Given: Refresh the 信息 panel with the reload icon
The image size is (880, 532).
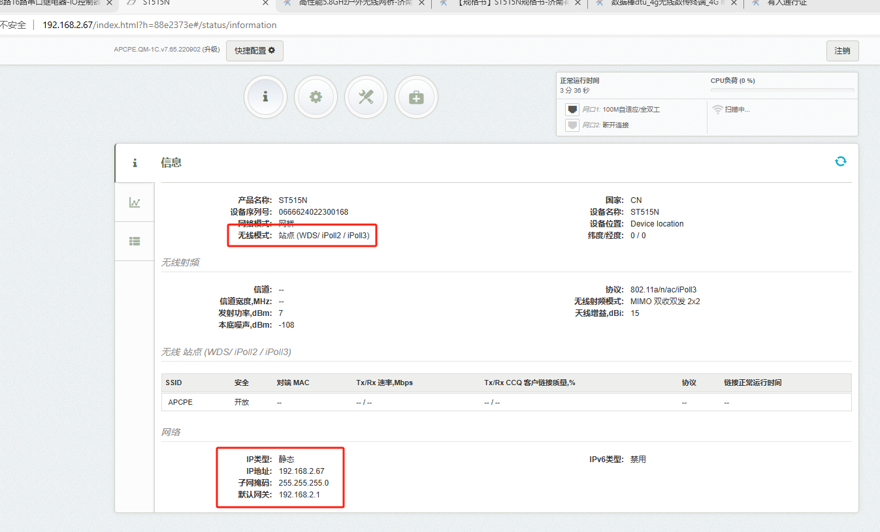Looking at the screenshot, I should [x=840, y=161].
